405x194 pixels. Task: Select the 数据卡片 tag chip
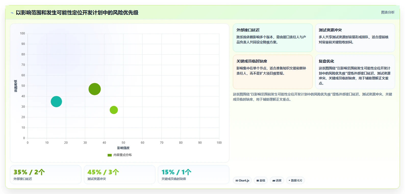[x=295, y=180]
